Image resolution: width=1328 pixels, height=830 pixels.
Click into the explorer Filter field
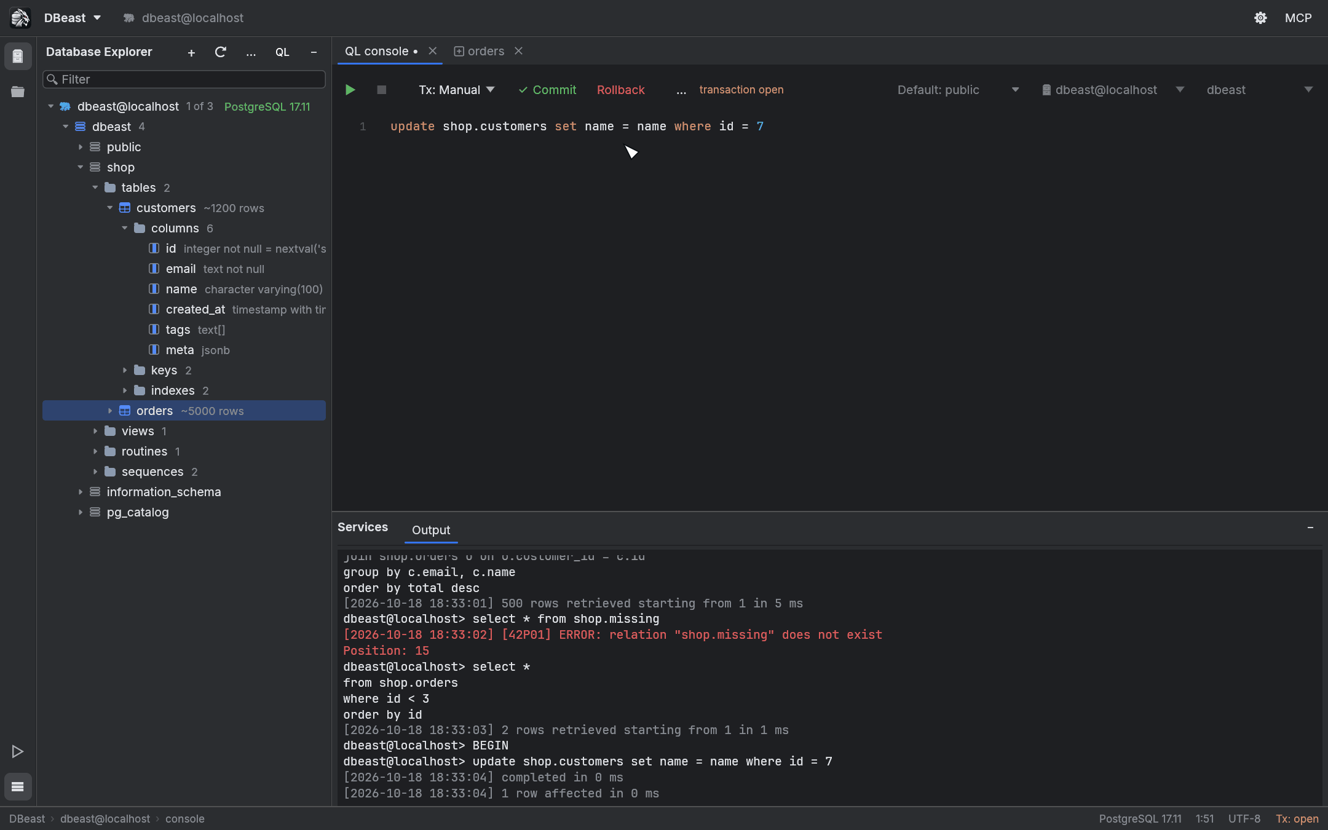[x=184, y=79]
